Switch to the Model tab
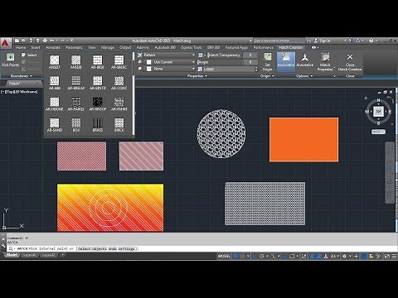Viewport: 398px width, 298px height. pyautogui.click(x=12, y=255)
